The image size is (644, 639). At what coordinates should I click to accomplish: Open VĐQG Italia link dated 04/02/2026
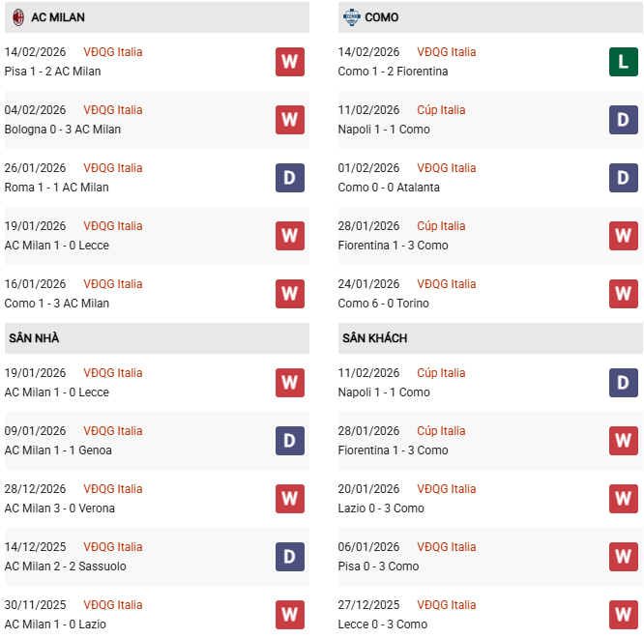(x=113, y=110)
